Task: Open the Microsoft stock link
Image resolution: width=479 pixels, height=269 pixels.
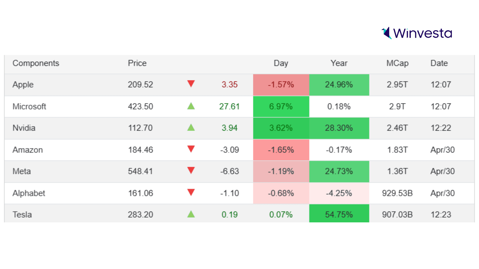Action: tap(29, 107)
